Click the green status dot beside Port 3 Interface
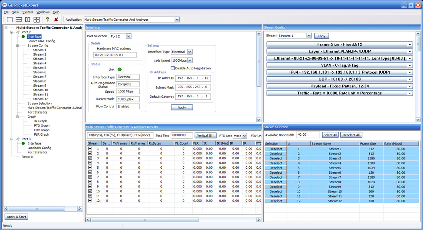423x230 pixels. (23, 143)
